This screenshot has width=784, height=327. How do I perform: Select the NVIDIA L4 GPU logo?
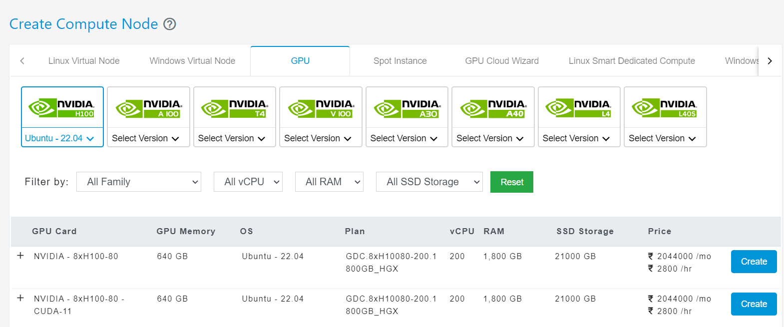579,108
